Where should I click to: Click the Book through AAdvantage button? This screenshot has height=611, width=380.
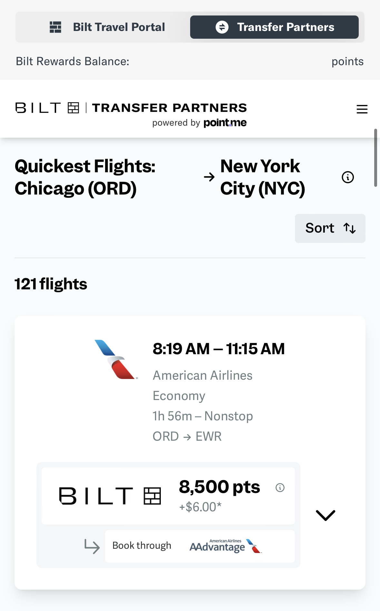200,546
